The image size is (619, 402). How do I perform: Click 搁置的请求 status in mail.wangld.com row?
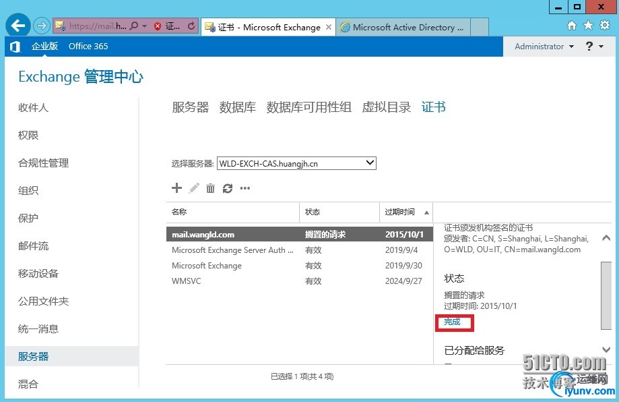coord(325,235)
